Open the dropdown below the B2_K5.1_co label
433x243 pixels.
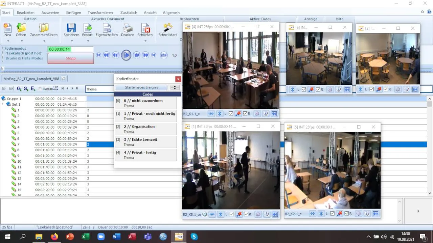(205, 214)
